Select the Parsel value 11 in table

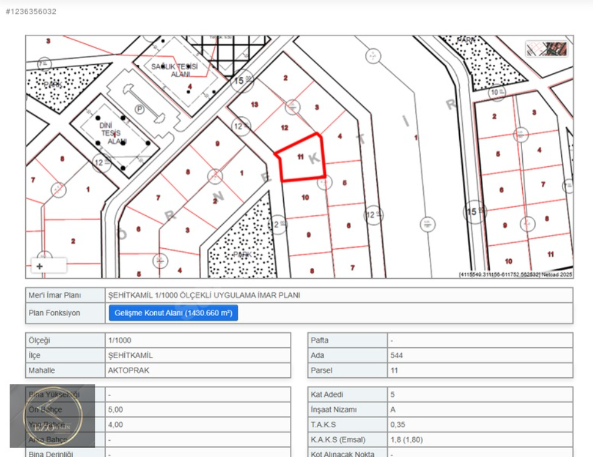click(x=394, y=371)
